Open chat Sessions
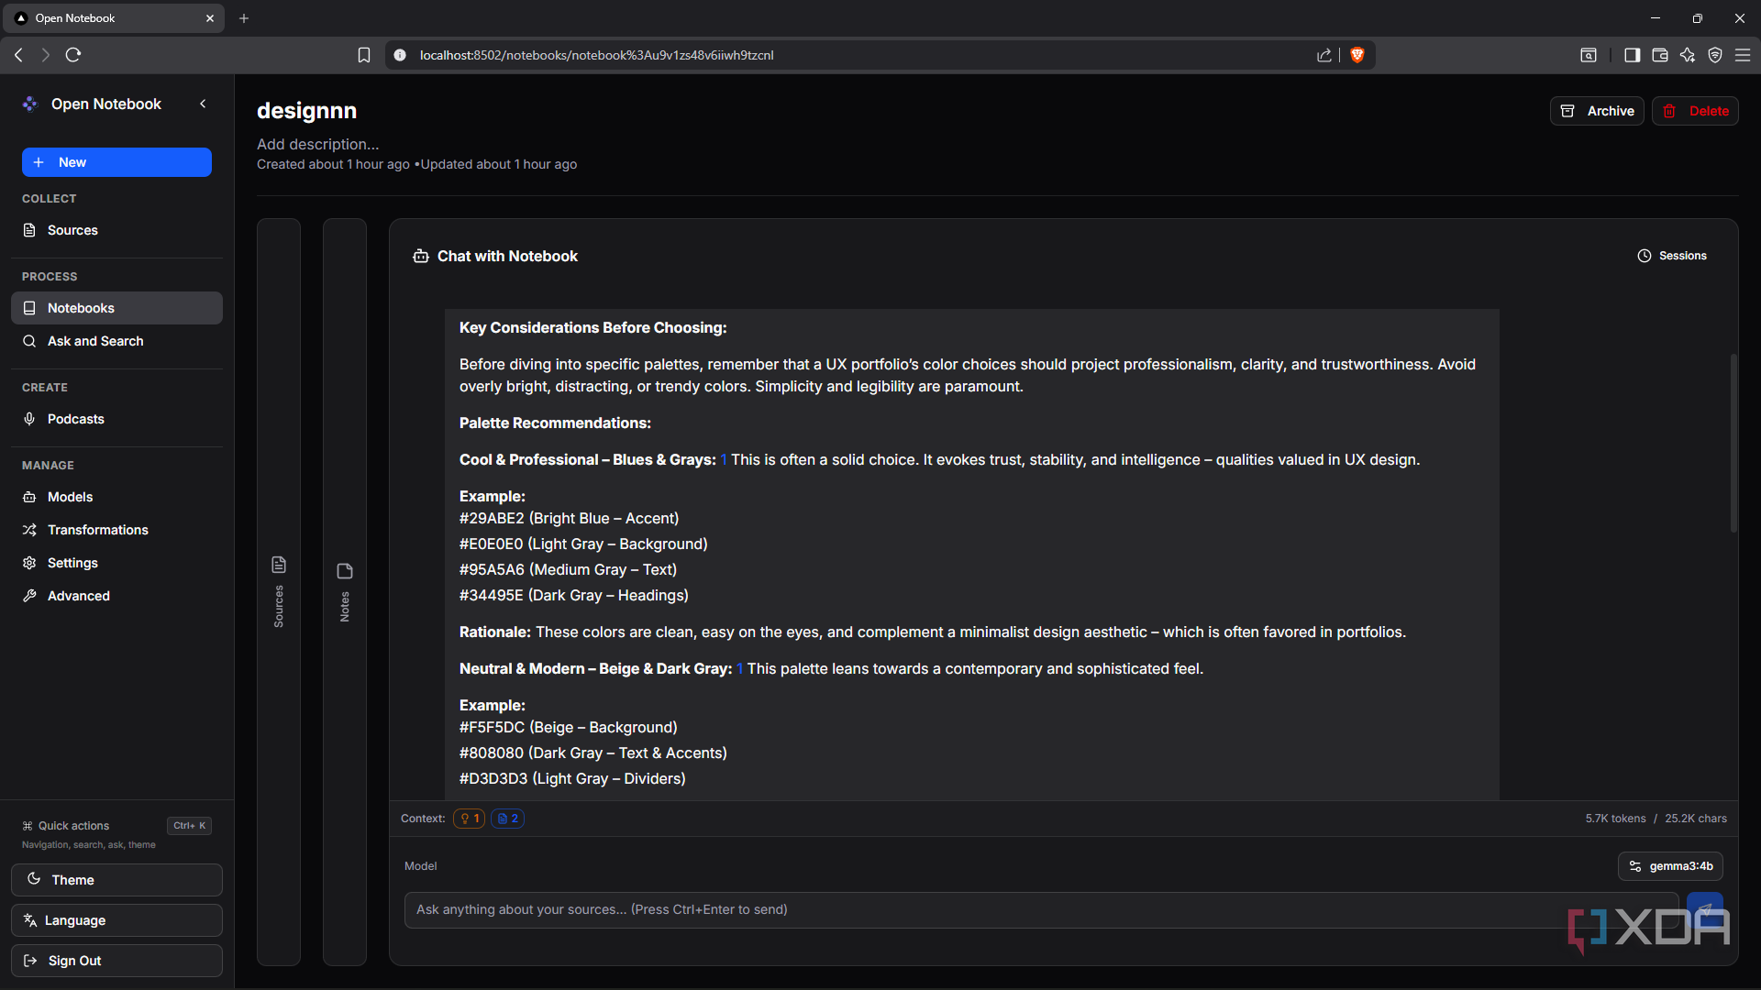This screenshot has height=990, width=1761. (x=1672, y=256)
